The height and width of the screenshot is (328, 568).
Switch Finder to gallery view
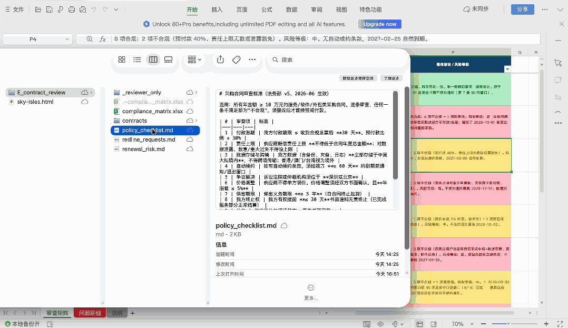[169, 59]
